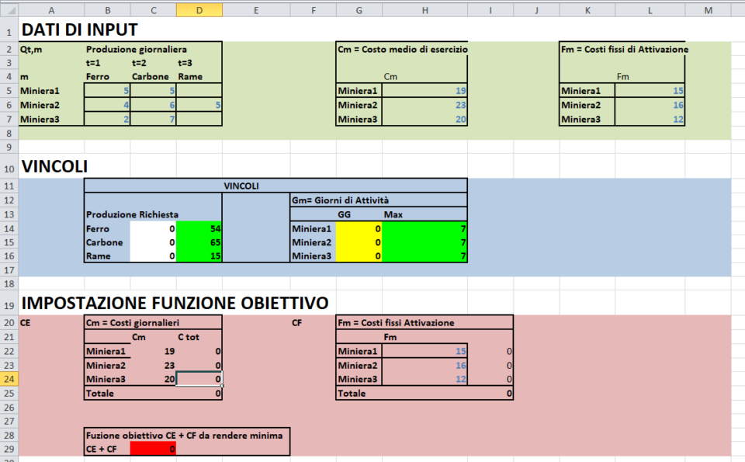Click the yellow GG cell for Miniera2

359,242
